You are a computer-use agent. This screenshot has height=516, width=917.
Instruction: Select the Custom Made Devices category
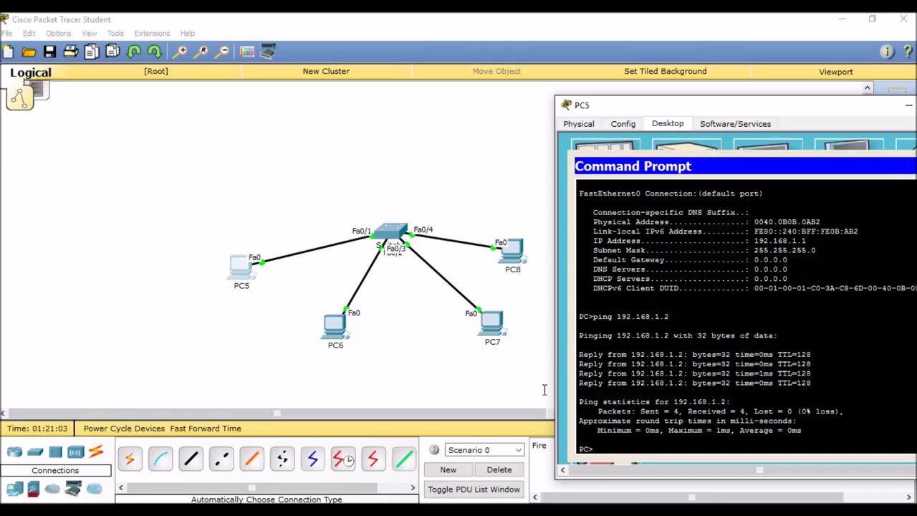click(x=73, y=489)
